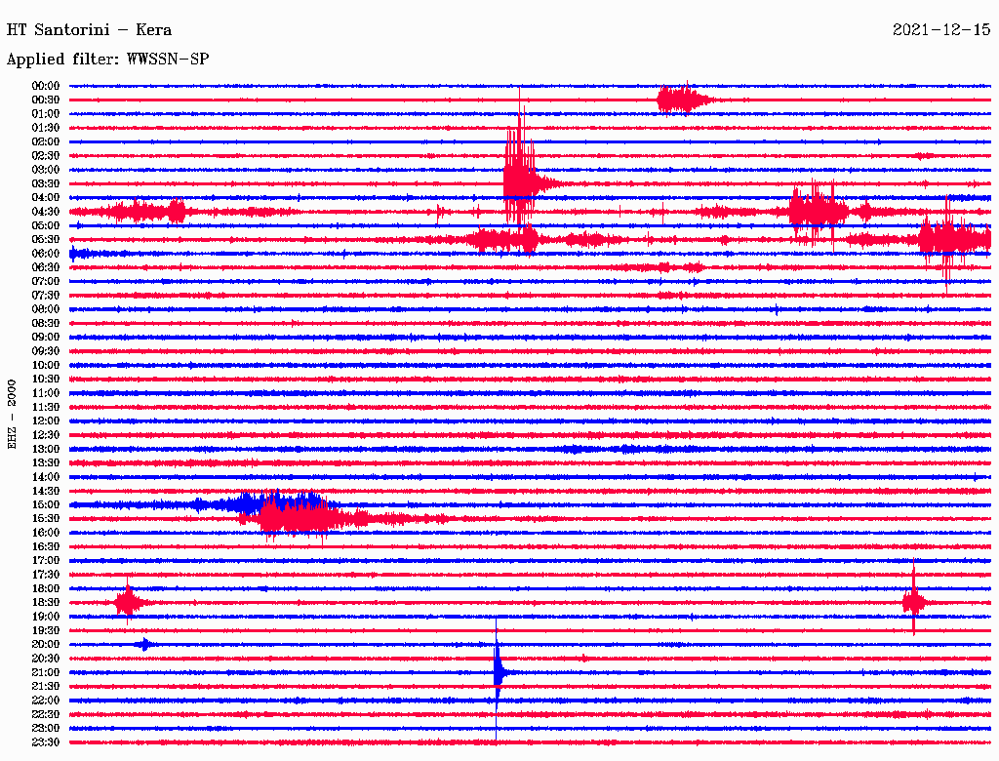The width and height of the screenshot is (999, 761).
Task: Click the 17:30 time label
Action: coord(46,575)
